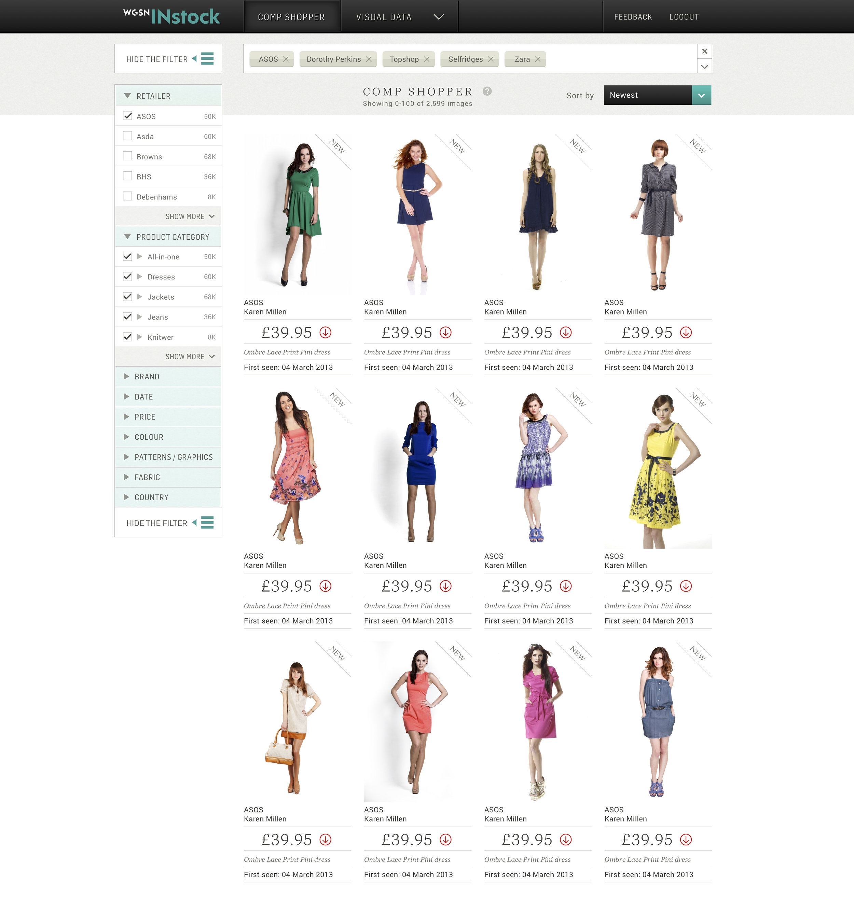854x901 pixels.
Task: Click the Logout link
Action: point(684,17)
